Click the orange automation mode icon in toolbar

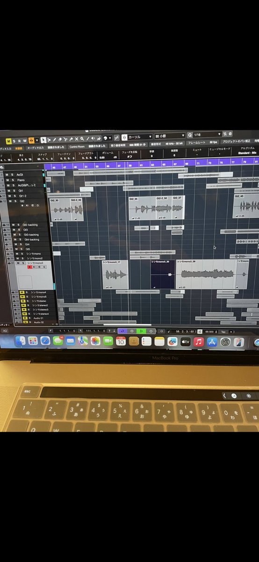pyautogui.click(x=31, y=140)
